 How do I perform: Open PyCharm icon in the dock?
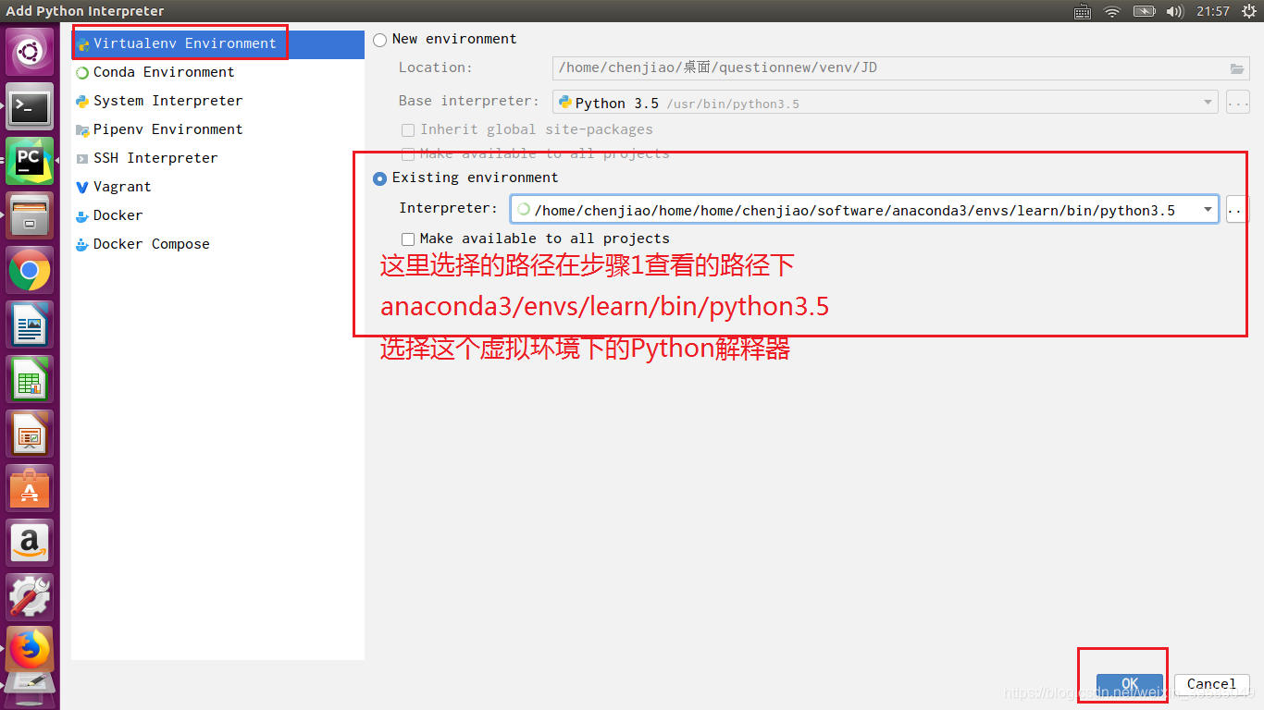pos(31,162)
